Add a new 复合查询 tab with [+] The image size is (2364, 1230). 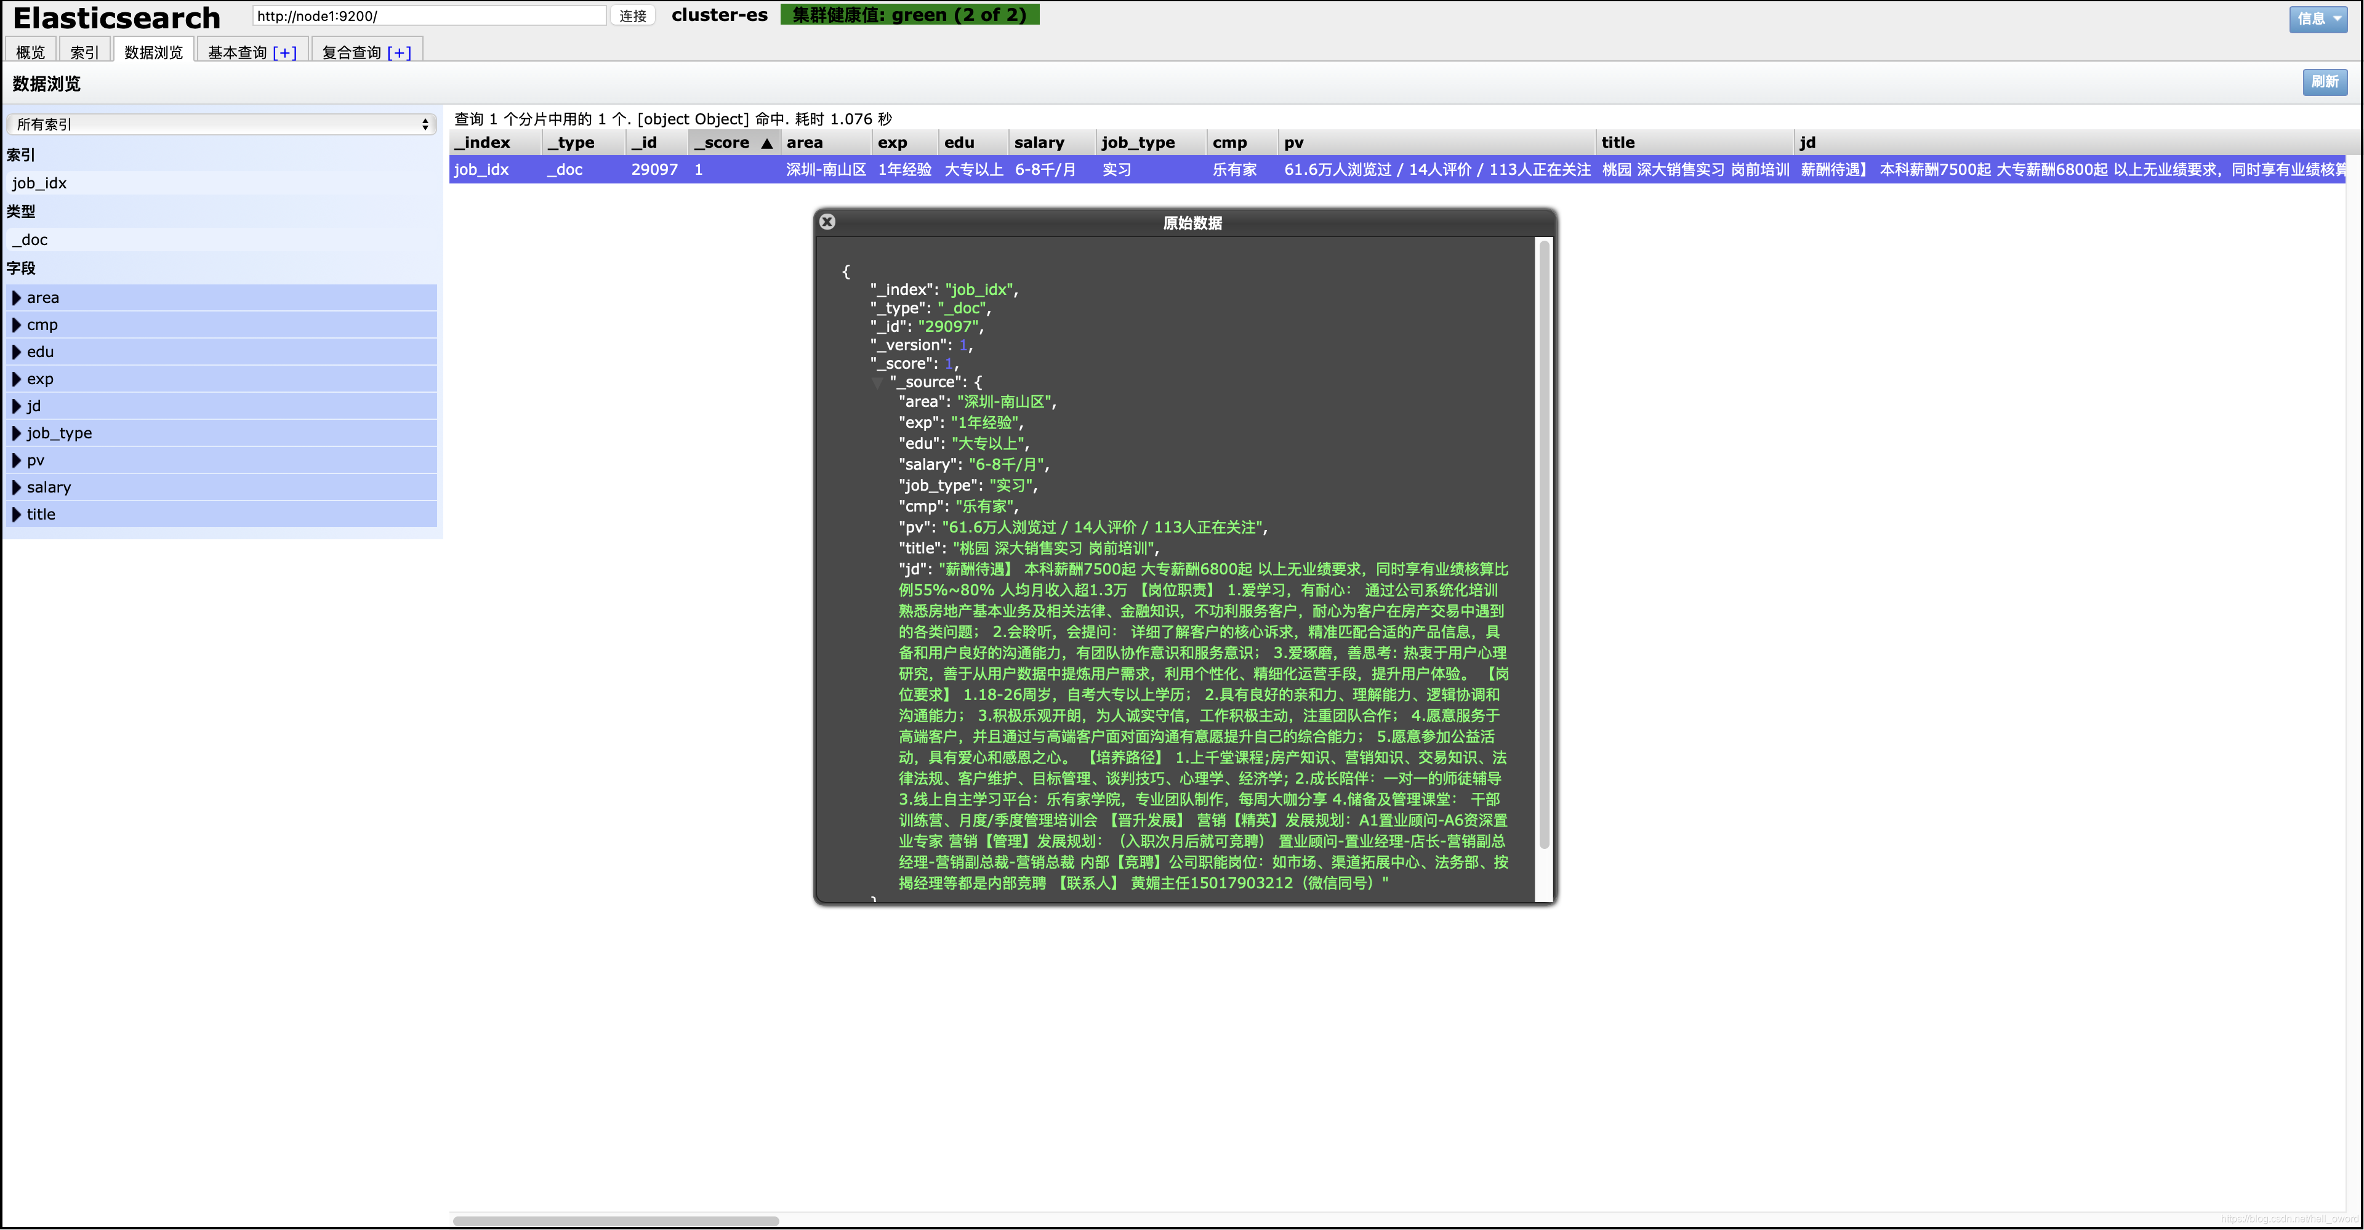tap(399, 52)
